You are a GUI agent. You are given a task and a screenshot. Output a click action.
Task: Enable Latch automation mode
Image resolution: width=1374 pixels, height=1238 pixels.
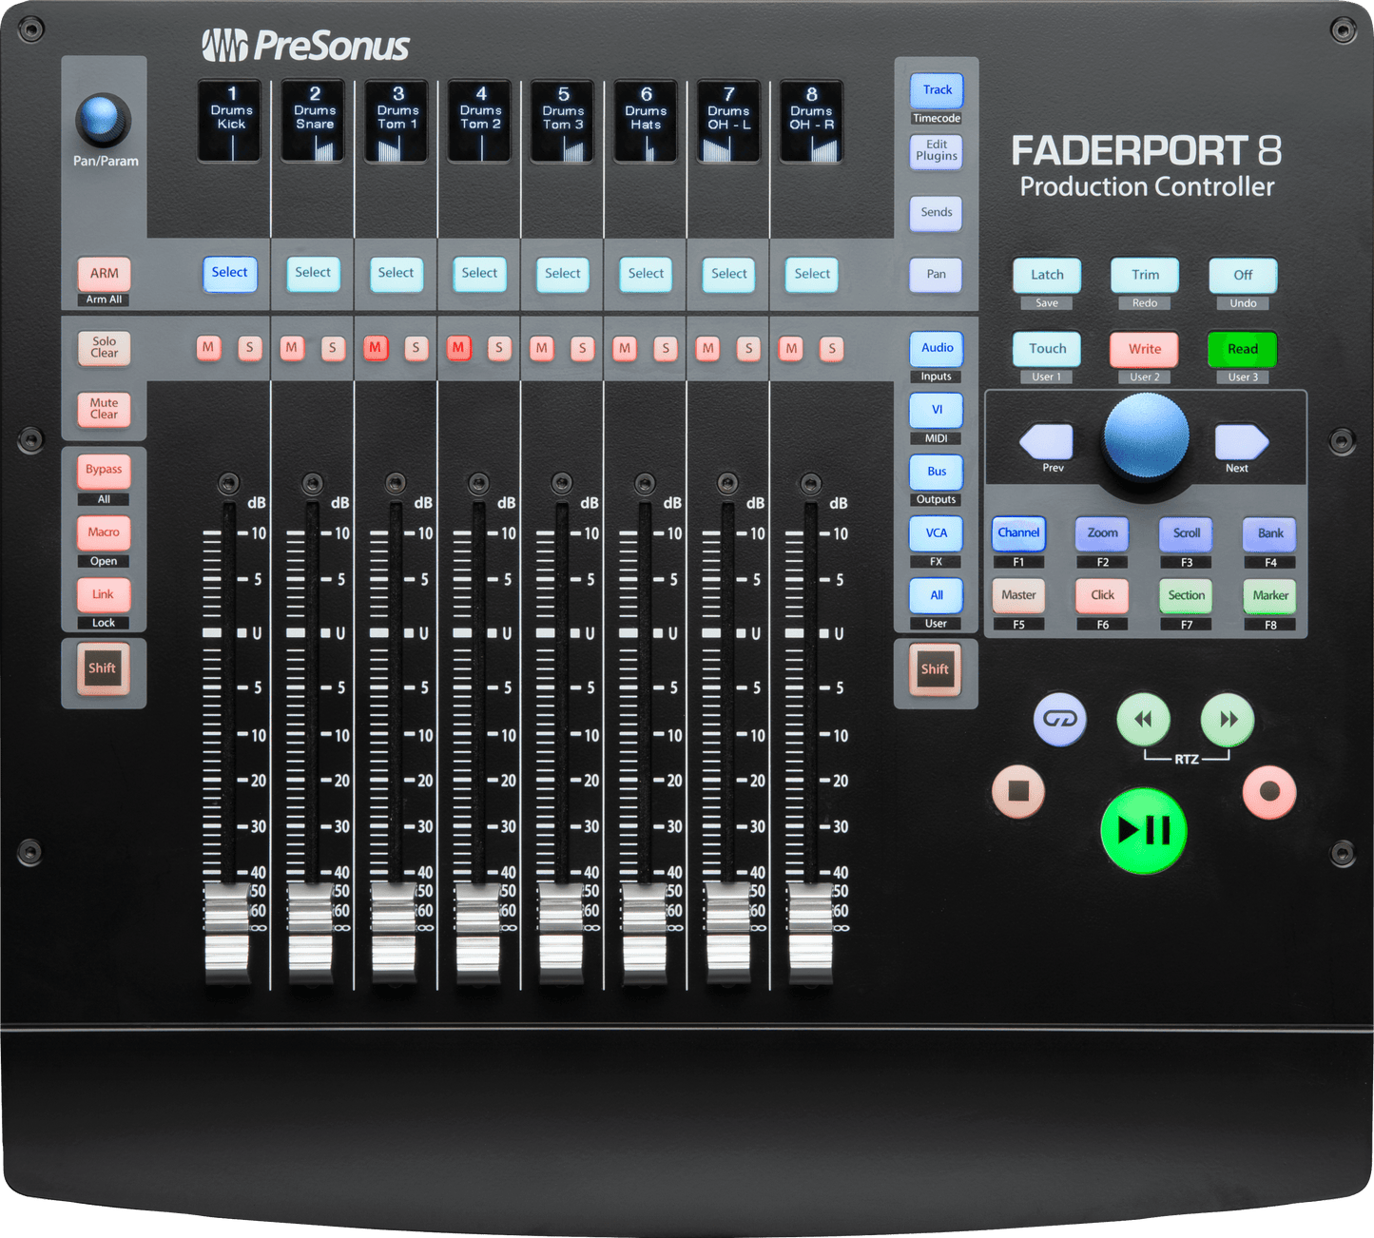click(1047, 275)
